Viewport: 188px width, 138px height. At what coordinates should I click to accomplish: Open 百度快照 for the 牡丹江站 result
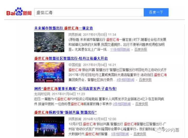[x=145, y=80]
